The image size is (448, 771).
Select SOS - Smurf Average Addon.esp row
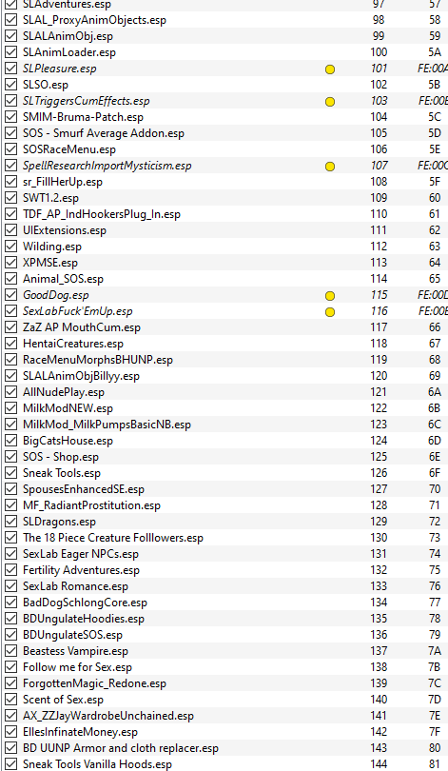(x=224, y=133)
